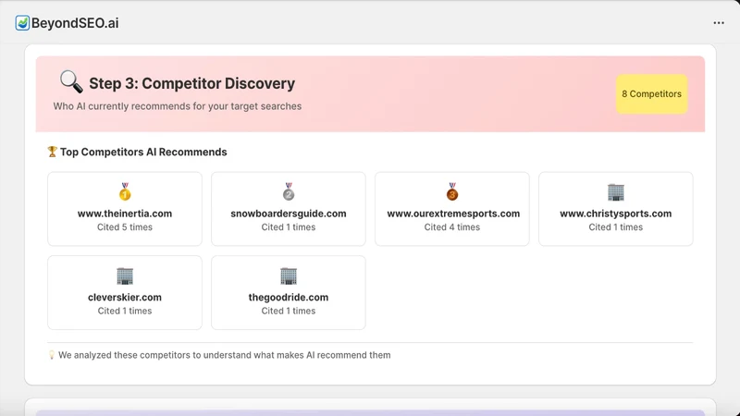740x416 pixels.
Task: Click 'Cited 1 times' under thegoodride.com
Action: coord(289,312)
